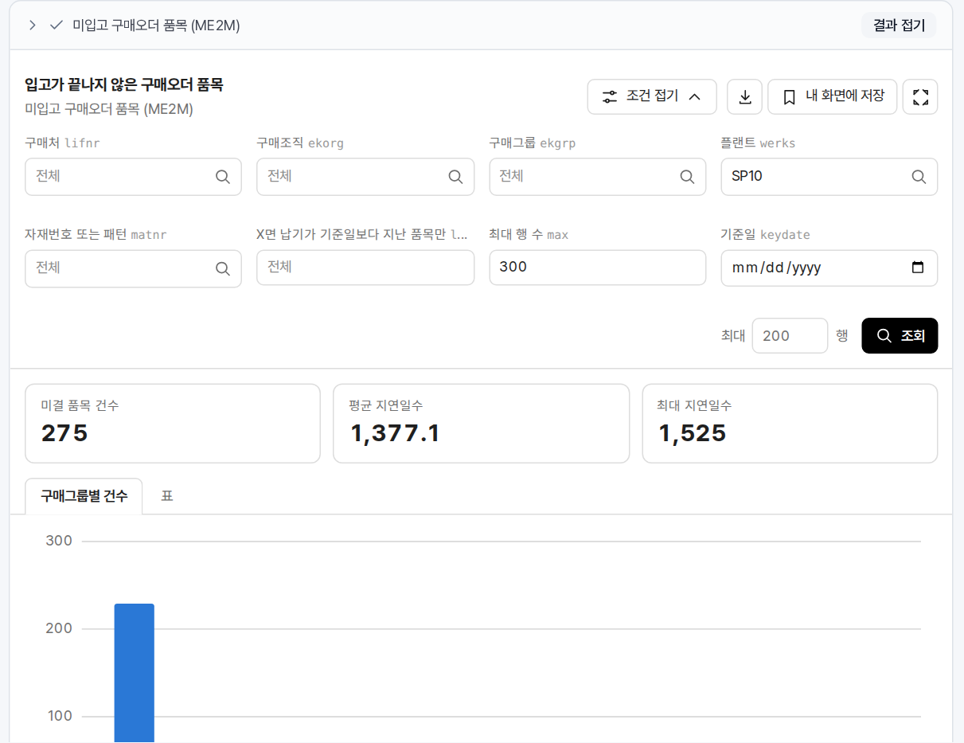Click the 최대 행 수 field showing 300

click(597, 268)
